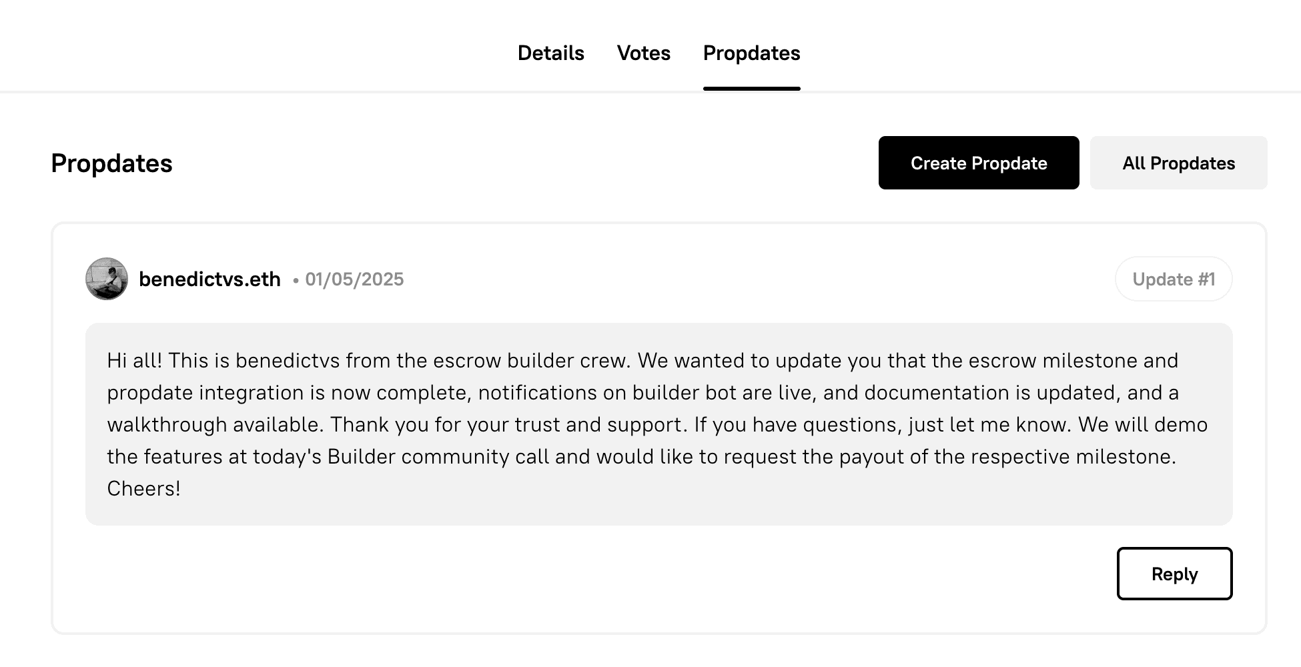
Task: Click the line mentioning "today's Builder community call"
Action: pyautogui.click(x=641, y=456)
